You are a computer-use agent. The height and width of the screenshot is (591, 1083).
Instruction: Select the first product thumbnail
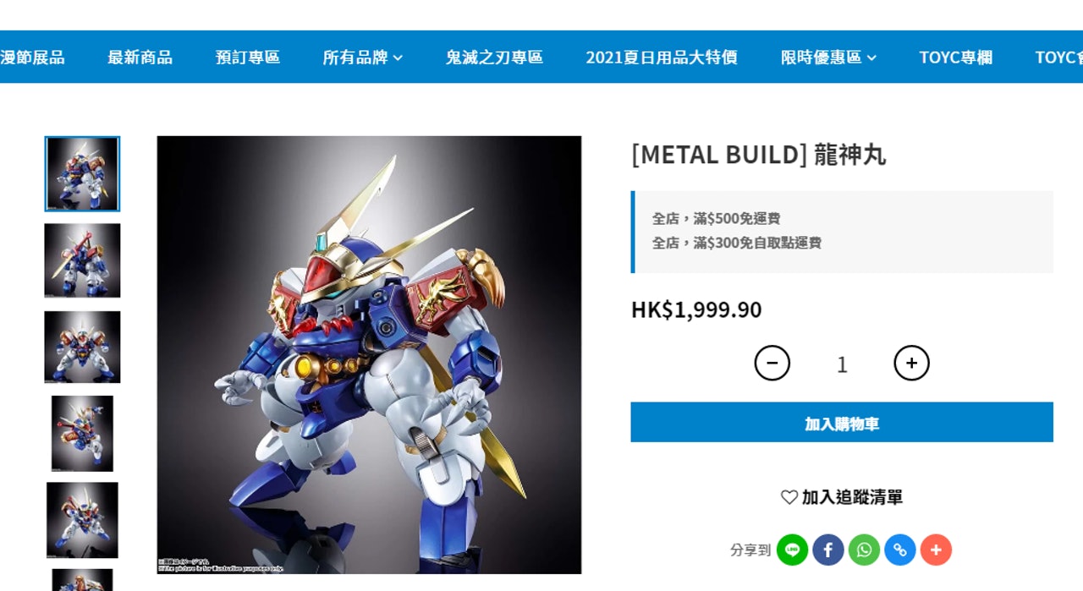(82, 174)
